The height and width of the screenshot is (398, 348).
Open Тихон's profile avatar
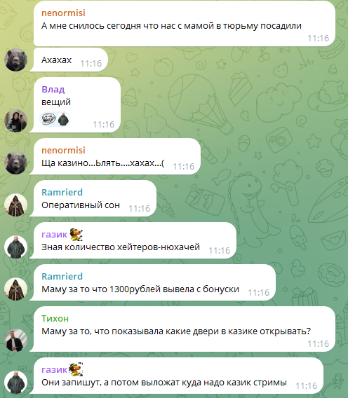(15, 340)
